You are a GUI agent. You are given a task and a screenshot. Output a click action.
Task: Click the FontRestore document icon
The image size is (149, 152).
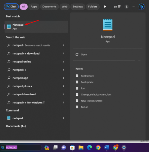[x=77, y=76]
